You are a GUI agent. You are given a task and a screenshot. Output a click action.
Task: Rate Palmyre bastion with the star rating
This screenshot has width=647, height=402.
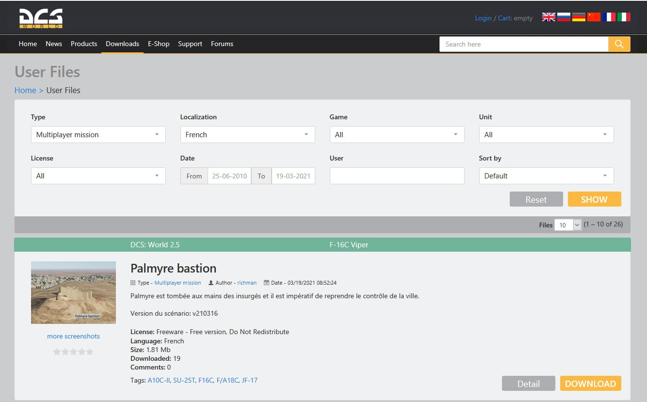(x=73, y=352)
